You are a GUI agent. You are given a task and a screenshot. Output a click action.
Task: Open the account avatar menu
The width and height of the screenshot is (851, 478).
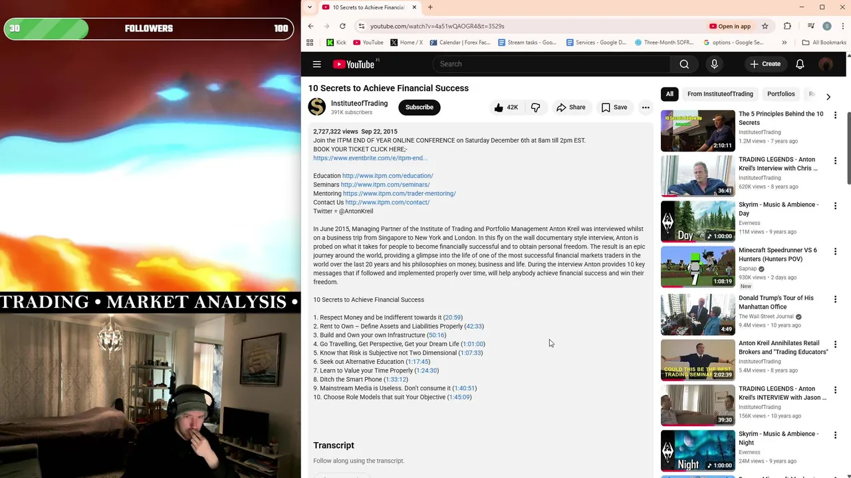(826, 64)
